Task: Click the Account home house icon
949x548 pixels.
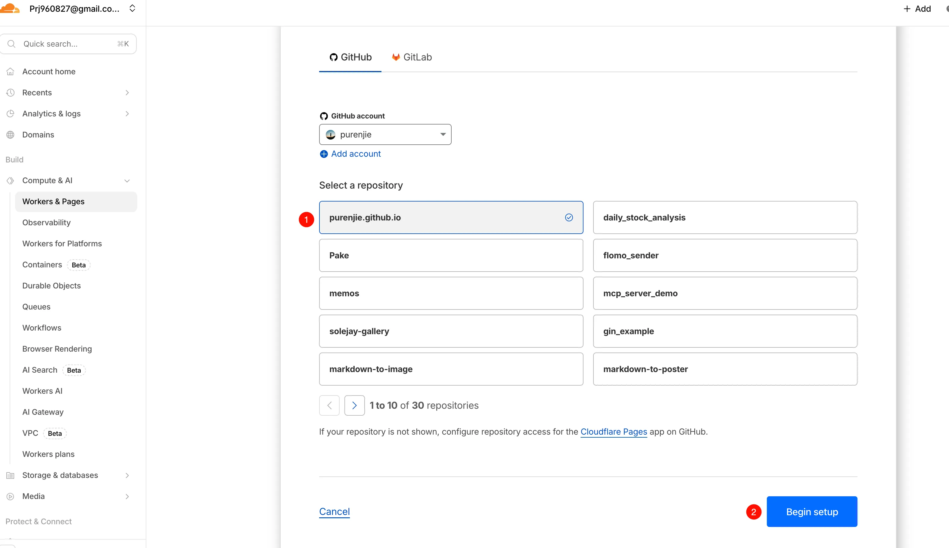Action: point(11,72)
